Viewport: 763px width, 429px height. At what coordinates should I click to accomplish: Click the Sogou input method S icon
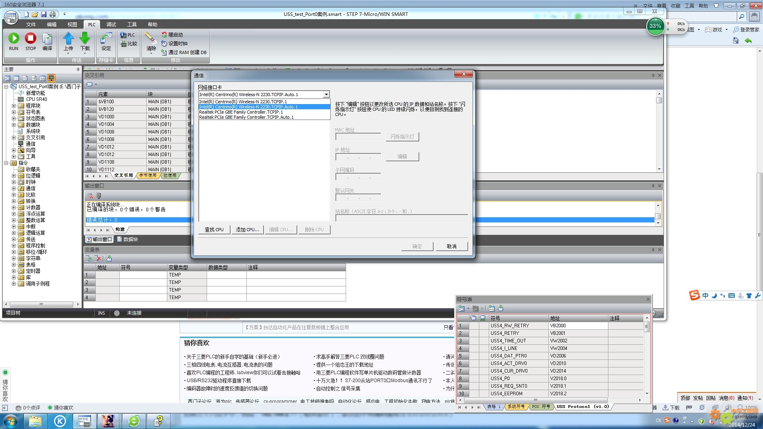point(694,295)
